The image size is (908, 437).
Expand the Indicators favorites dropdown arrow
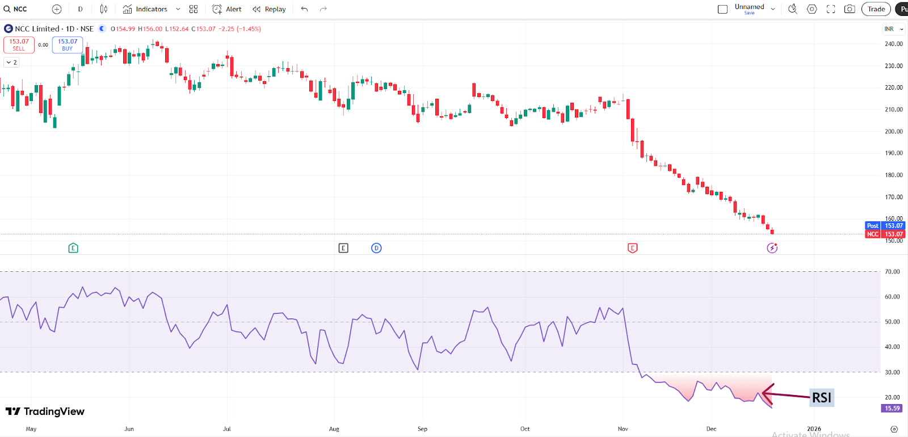(178, 9)
